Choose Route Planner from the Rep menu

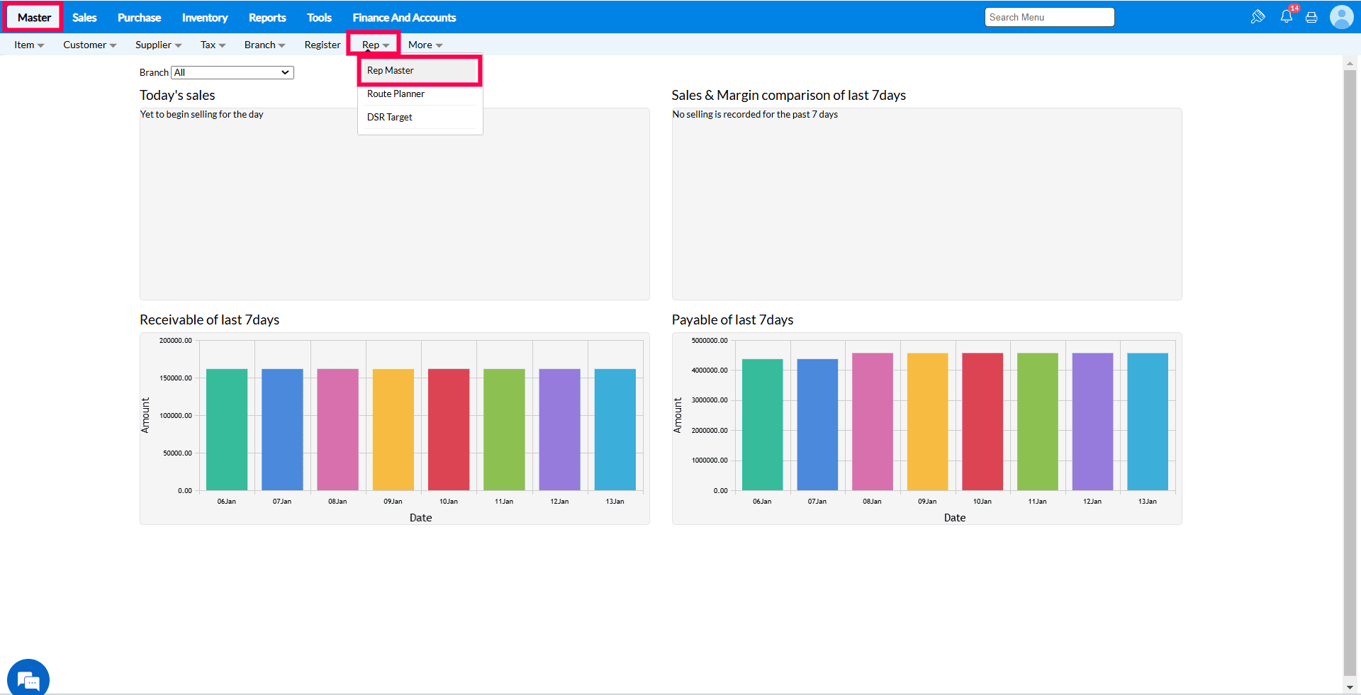pyautogui.click(x=420, y=94)
